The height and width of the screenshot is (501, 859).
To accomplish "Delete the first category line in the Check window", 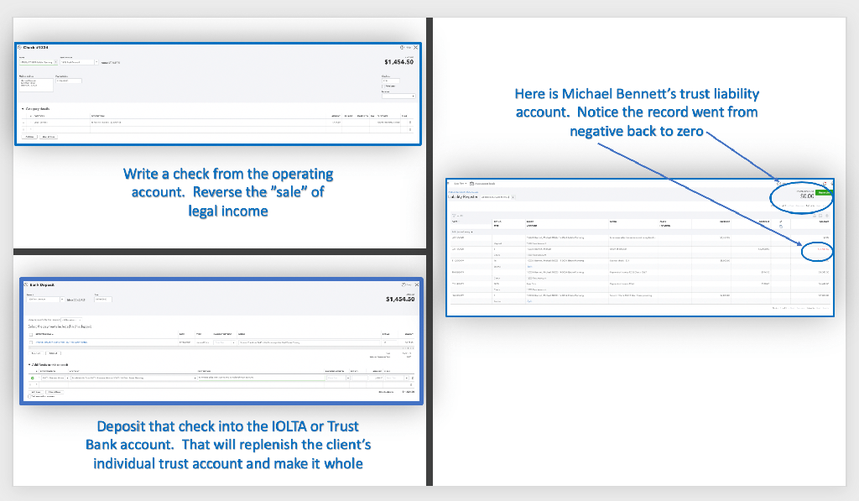I will coord(410,123).
